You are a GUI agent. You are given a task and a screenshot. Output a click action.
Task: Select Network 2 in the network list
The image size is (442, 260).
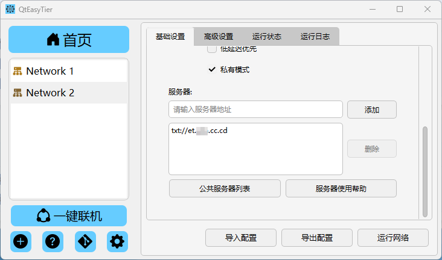[x=69, y=93]
